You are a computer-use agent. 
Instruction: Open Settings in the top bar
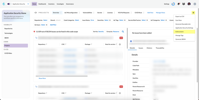click(x=167, y=4)
